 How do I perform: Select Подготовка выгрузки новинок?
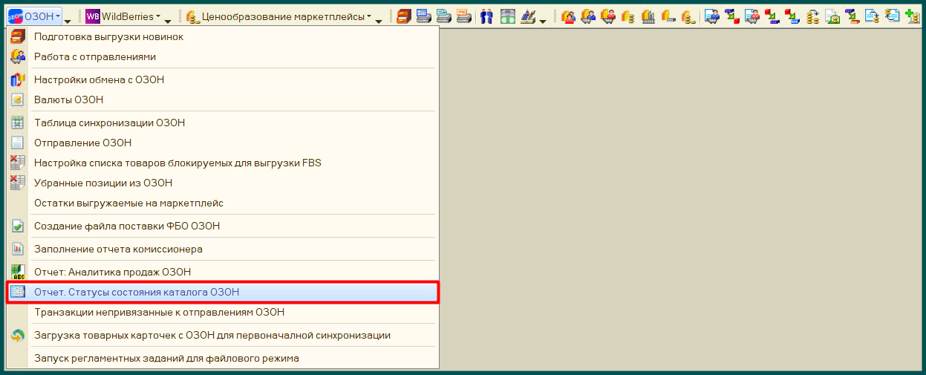223,36
